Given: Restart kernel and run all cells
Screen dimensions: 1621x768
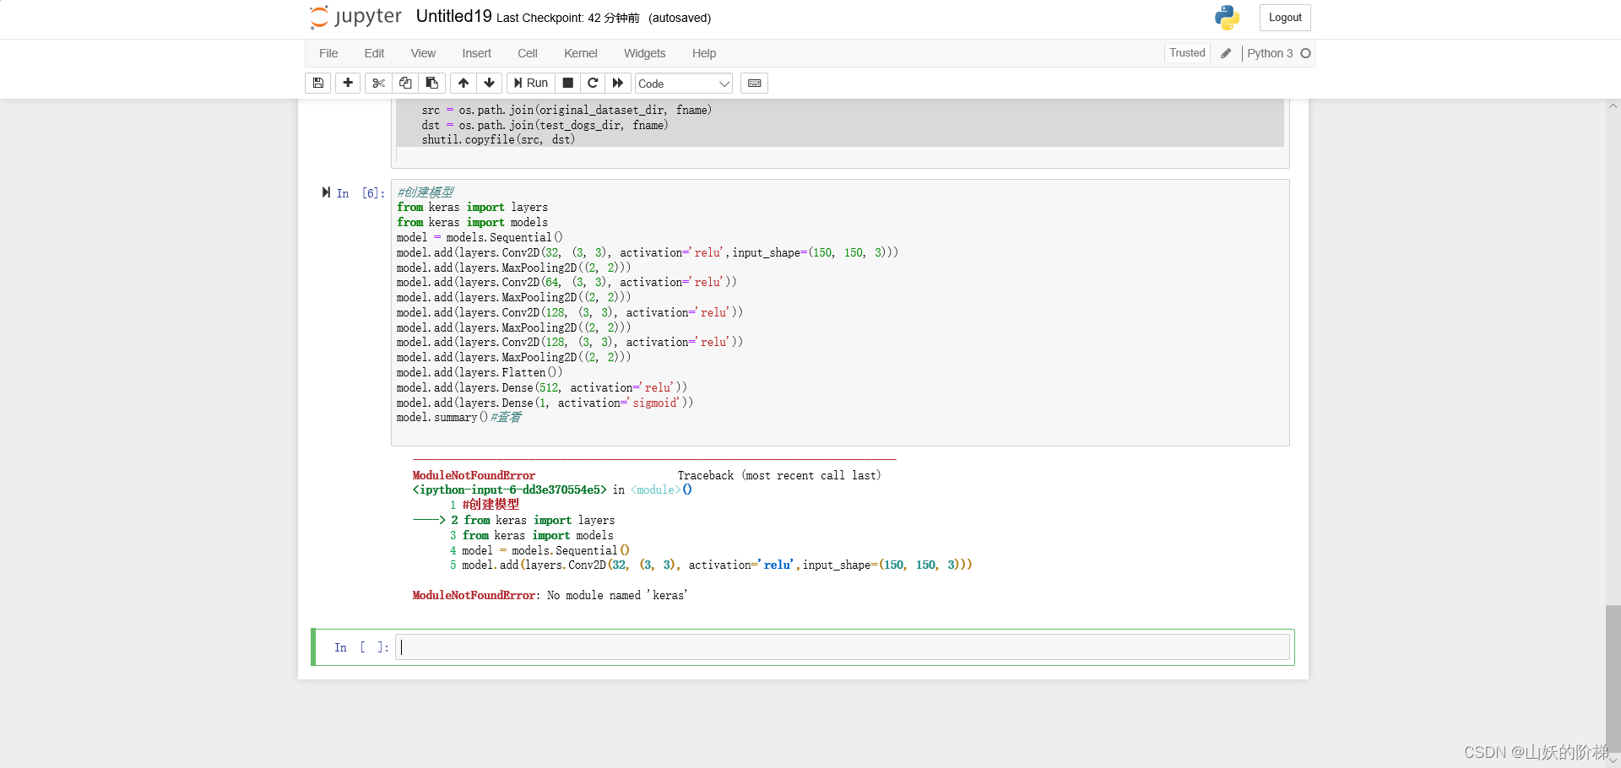Looking at the screenshot, I should pos(617,83).
